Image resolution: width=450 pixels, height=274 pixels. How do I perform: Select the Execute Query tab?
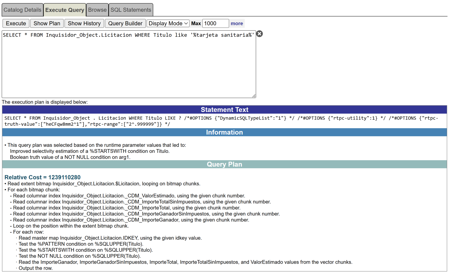click(x=65, y=10)
